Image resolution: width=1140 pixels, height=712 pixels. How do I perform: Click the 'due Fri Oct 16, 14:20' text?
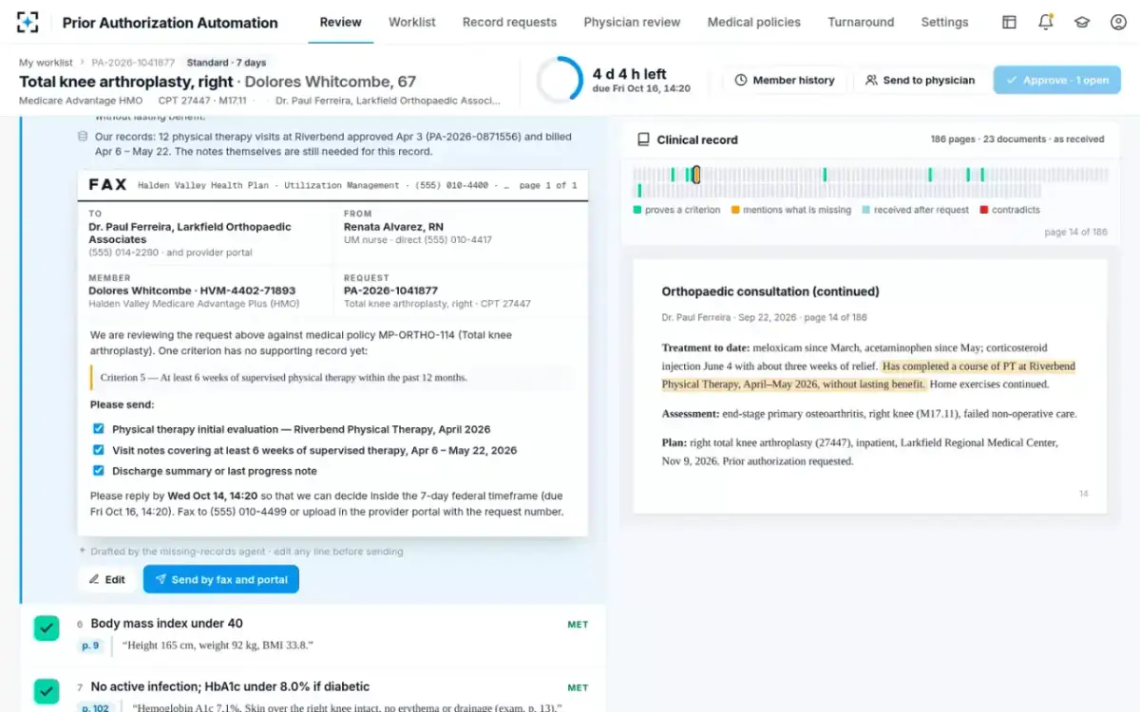point(641,88)
